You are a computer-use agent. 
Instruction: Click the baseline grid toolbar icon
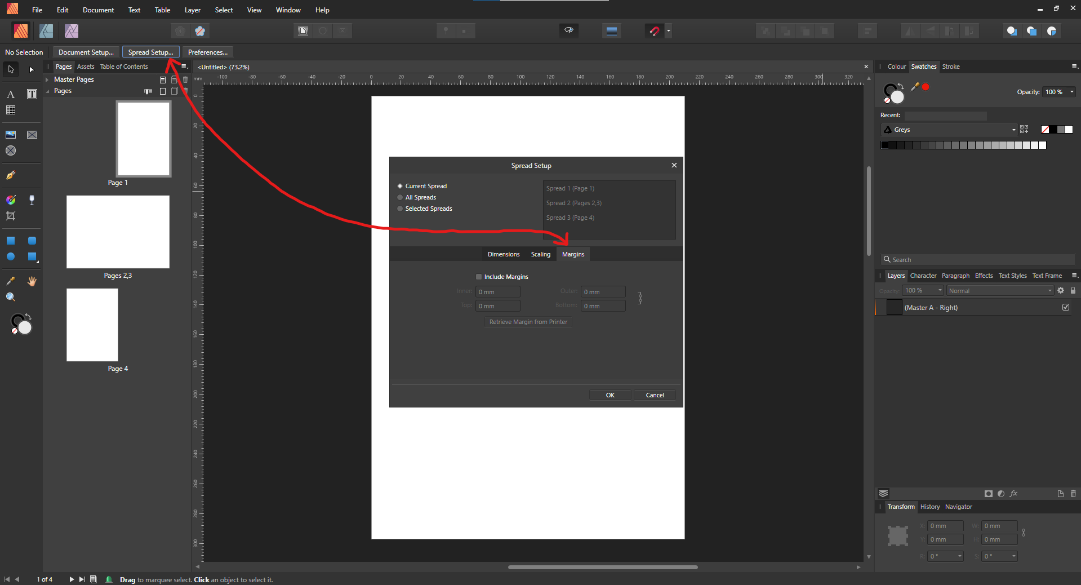click(612, 31)
